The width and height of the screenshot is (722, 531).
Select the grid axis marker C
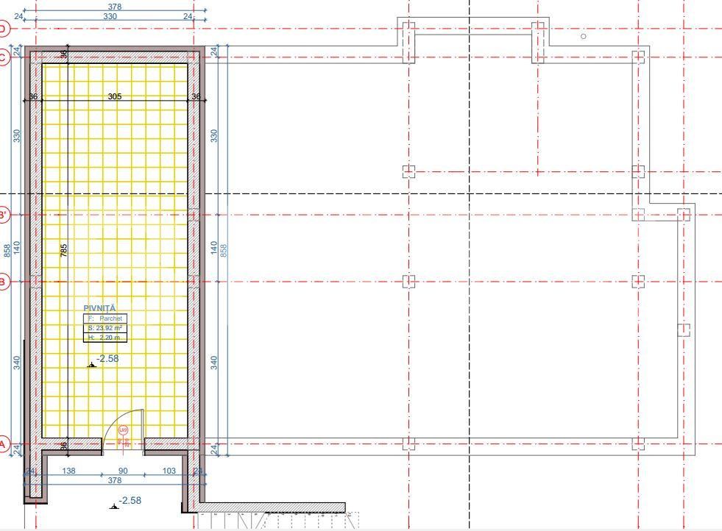click(2, 56)
